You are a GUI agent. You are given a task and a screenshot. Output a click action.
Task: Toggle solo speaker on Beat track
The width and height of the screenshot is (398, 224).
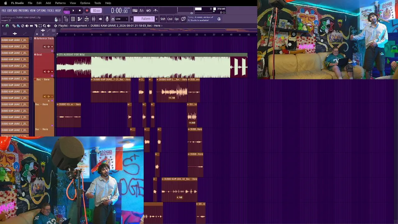[x=48, y=72]
